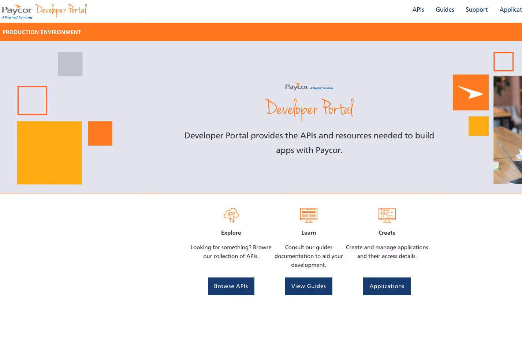Click the Create code-screen icon
The height and width of the screenshot is (358, 522).
[387, 215]
